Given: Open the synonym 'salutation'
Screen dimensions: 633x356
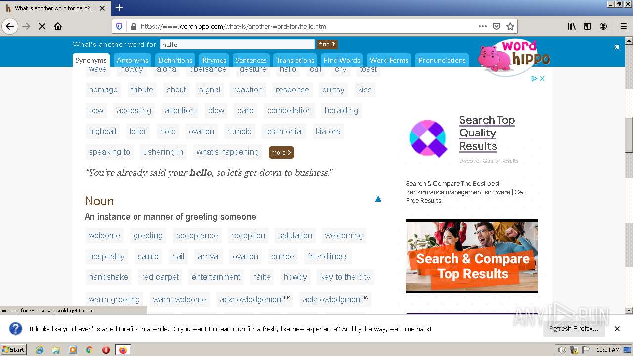Looking at the screenshot, I should click(295, 235).
